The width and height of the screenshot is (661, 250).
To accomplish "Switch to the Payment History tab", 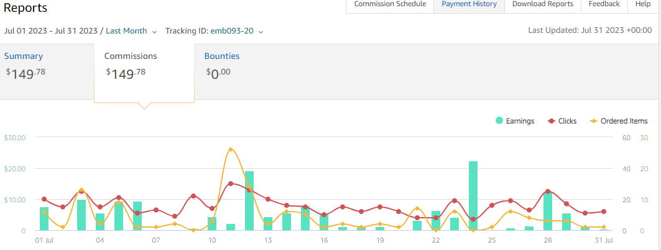I will (x=469, y=4).
